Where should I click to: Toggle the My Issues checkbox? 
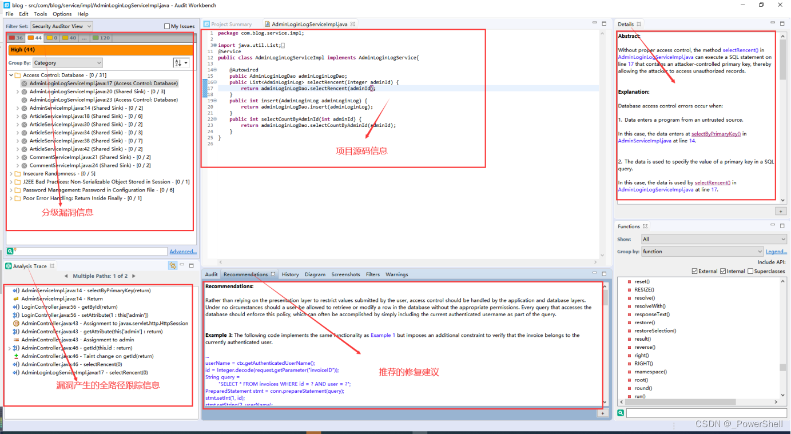167,26
